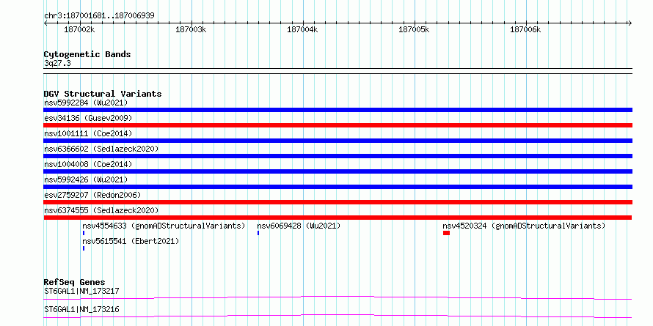Click the nsv1001111 (Coe2014) label
The height and width of the screenshot is (326, 653).
(x=88, y=133)
